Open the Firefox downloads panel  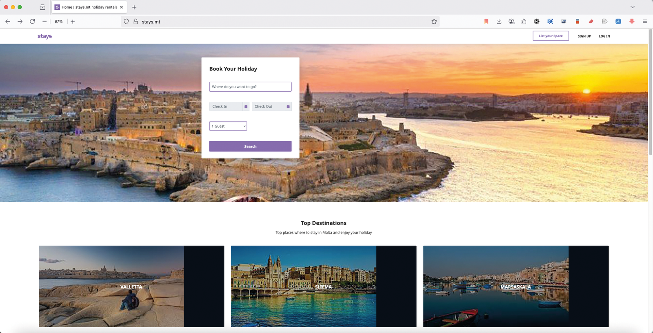(x=499, y=22)
